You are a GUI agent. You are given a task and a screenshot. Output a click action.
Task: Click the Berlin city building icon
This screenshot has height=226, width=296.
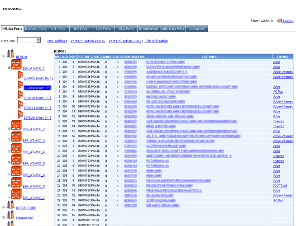(x=11, y=57)
